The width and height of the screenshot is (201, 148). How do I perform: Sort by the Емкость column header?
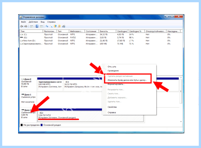coord(107,31)
